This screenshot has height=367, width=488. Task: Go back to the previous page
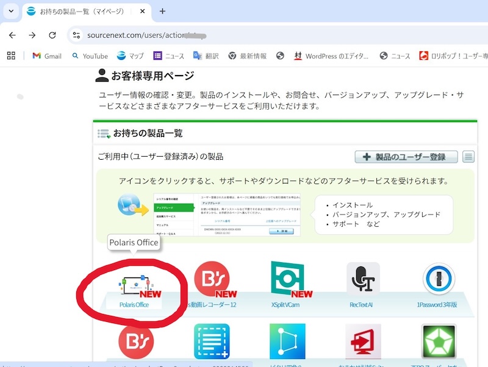click(12, 35)
